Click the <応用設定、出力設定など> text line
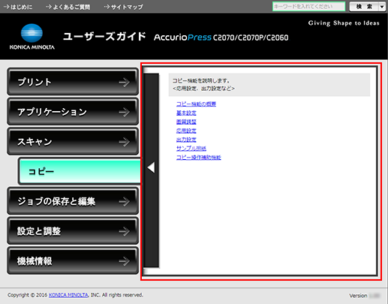This screenshot has height=304, width=388. 203,89
